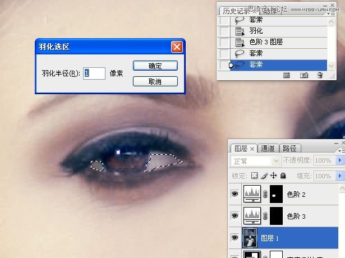Click the 色阶 2 levels adjustment thumbnail
The width and height of the screenshot is (345, 258).
coord(252,195)
